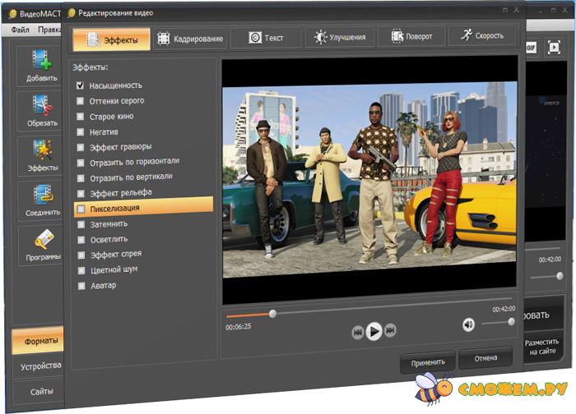Screen dimensions: 576x414
Task: Check the Негатив effect
Action: (x=80, y=132)
